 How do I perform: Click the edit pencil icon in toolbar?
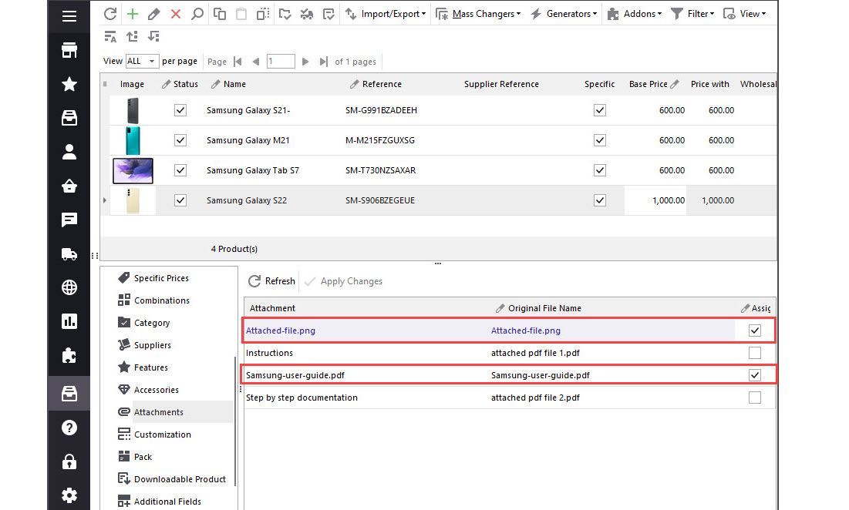(x=153, y=14)
